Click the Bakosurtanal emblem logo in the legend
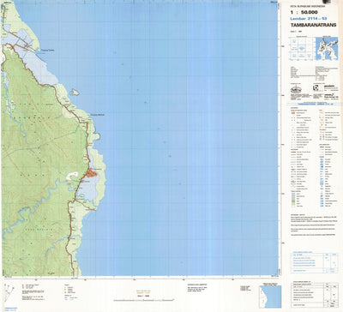The height and width of the screenshot is (312, 343). pos(296,89)
